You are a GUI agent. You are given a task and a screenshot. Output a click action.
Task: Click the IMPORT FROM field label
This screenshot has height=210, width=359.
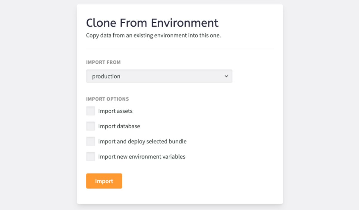[104, 62]
